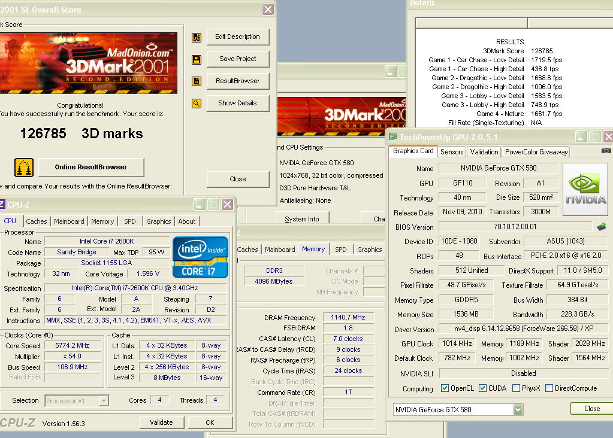Click the NVIDIA SLI Disabled field
The width and height of the screenshot is (613, 438).
[x=524, y=373]
